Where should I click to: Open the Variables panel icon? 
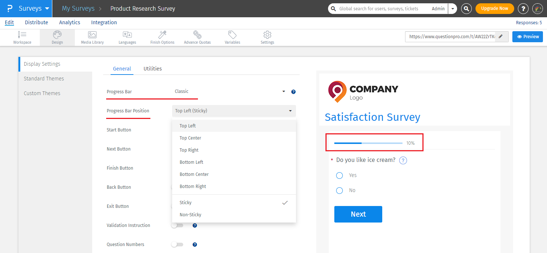pos(232,37)
